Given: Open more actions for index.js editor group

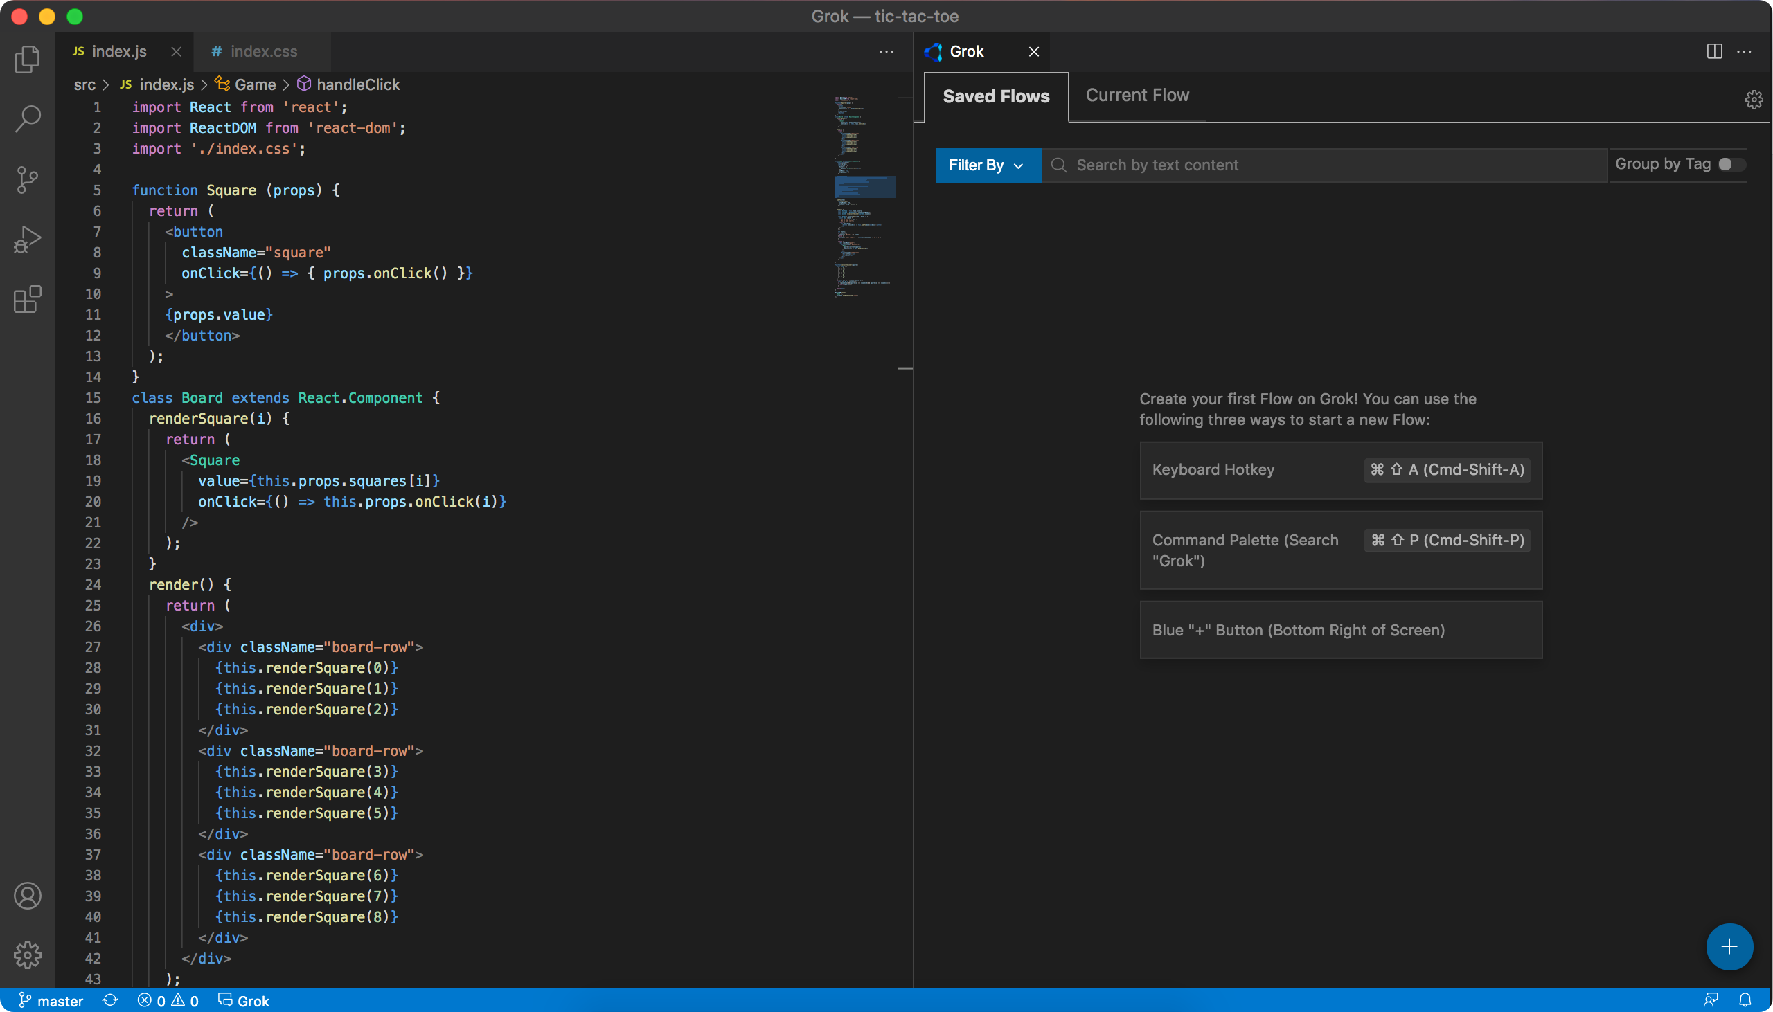Looking at the screenshot, I should (886, 51).
